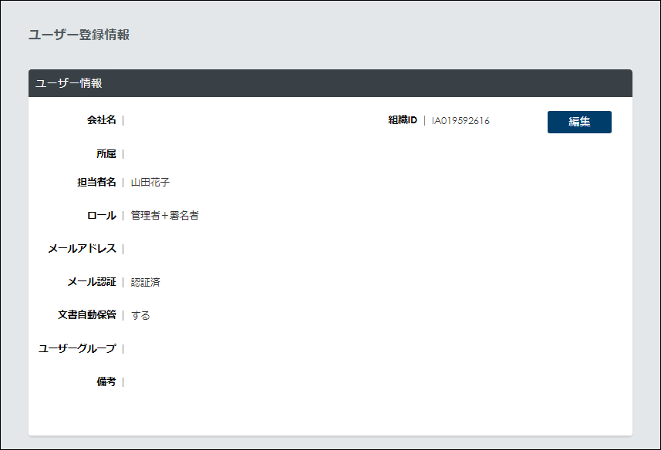Click the 編集 button
Image resolution: width=661 pixels, height=450 pixels.
[579, 122]
